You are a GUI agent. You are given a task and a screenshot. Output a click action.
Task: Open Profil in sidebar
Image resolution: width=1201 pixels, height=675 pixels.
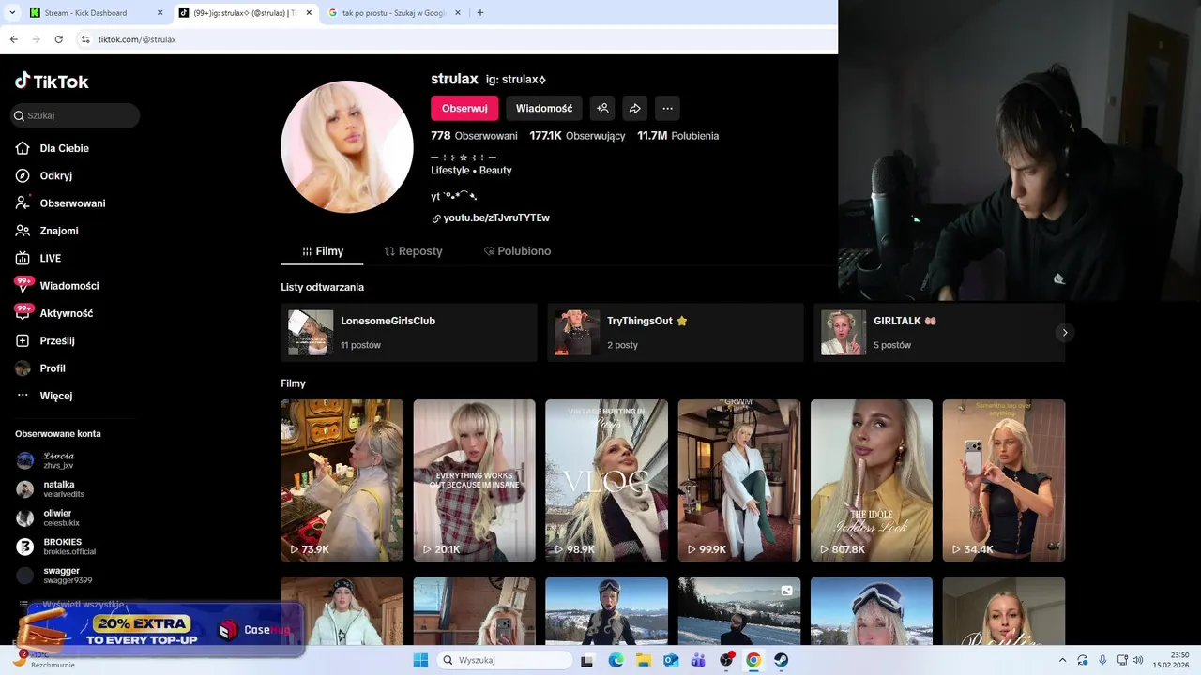point(52,368)
